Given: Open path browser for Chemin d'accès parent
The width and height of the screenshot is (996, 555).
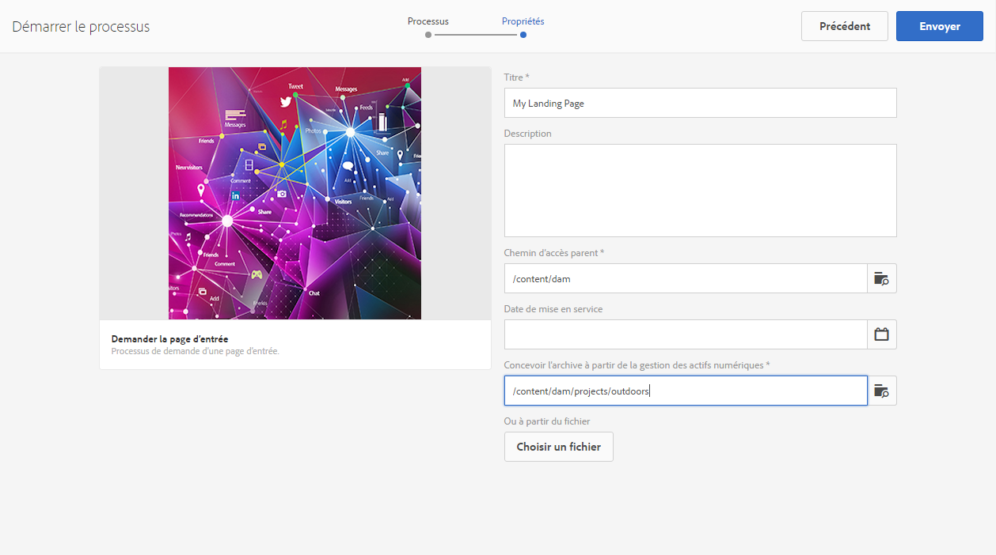Looking at the screenshot, I should (x=882, y=278).
